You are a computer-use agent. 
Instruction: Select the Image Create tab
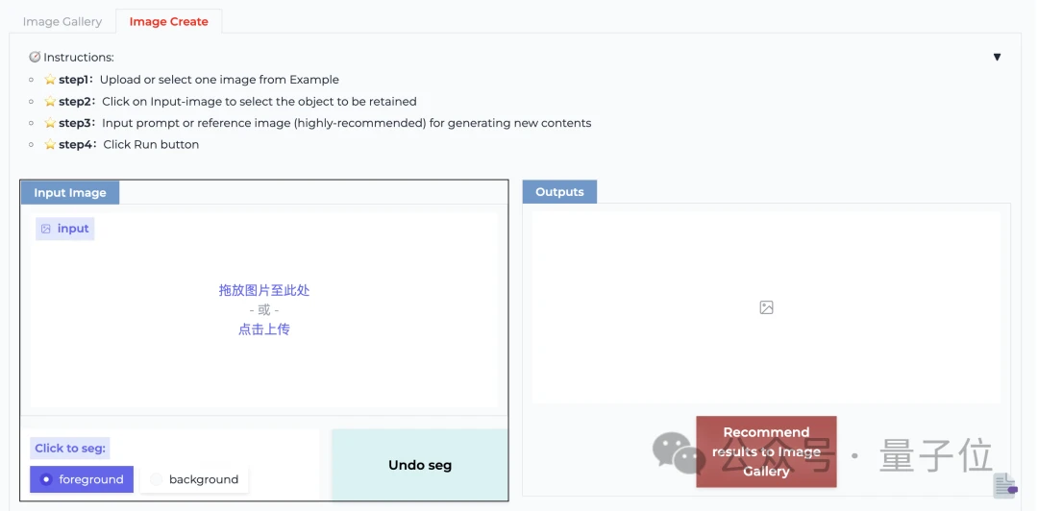[x=168, y=21]
